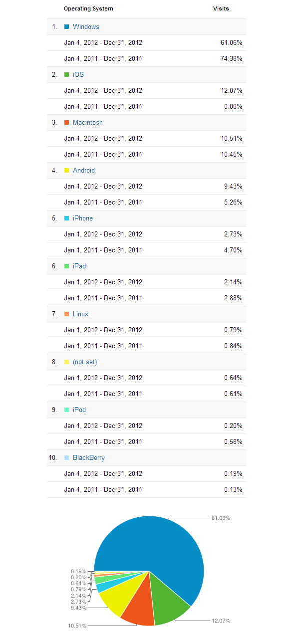Click the orange-red Macintosh color swatch
Screen dimensions: 302x642
click(x=67, y=123)
